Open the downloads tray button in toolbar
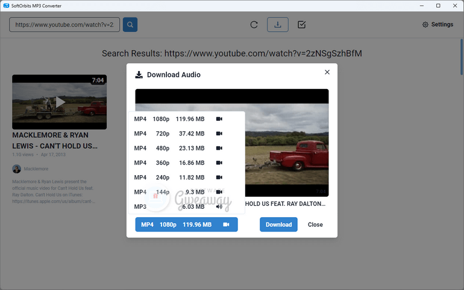 coord(278,25)
